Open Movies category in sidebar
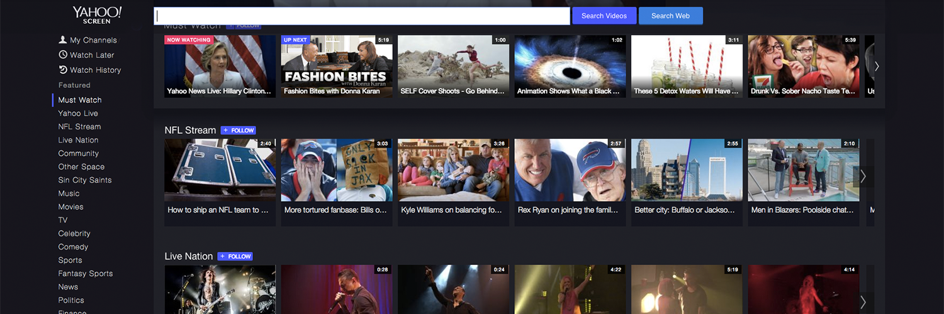Image resolution: width=944 pixels, height=314 pixels. pyautogui.click(x=70, y=207)
